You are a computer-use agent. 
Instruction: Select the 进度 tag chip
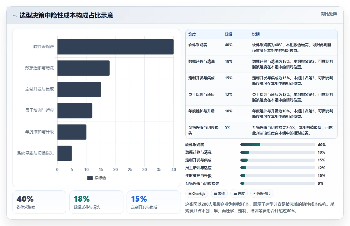tap(239, 194)
